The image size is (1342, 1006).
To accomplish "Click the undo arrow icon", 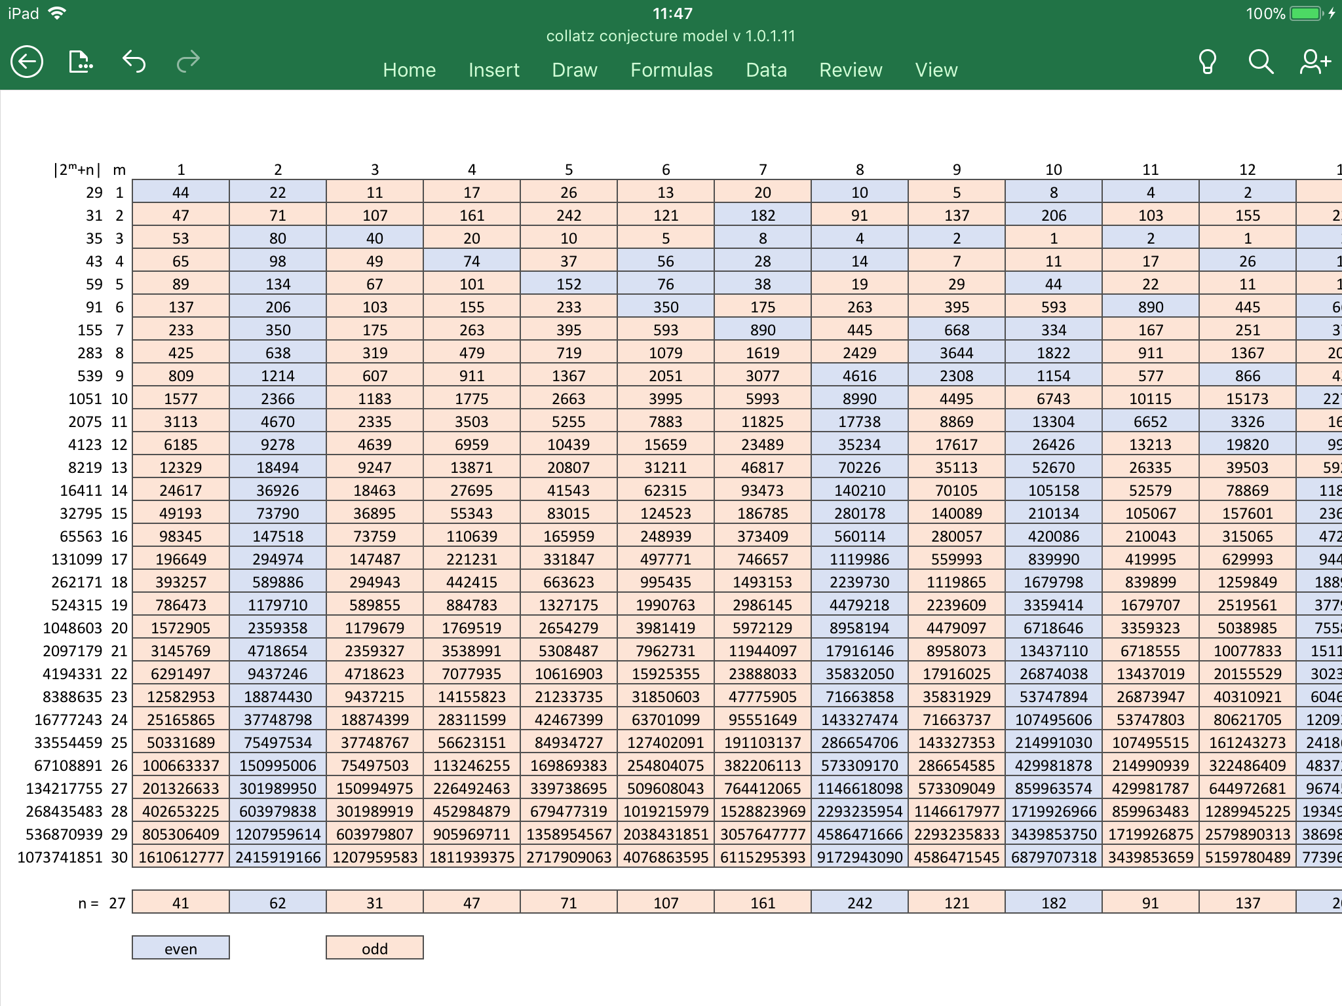I will click(134, 62).
